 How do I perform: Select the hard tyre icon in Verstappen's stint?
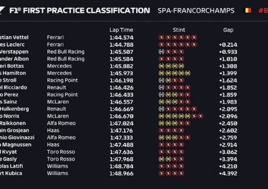point(161,52)
